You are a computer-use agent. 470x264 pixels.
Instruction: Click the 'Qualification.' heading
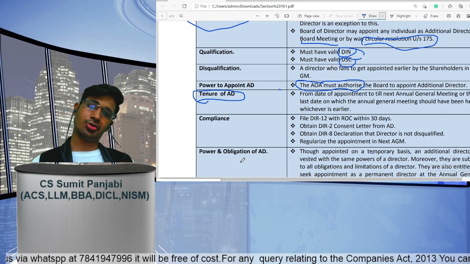point(216,52)
